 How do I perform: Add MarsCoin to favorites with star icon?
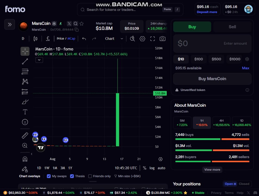pos(81,24)
